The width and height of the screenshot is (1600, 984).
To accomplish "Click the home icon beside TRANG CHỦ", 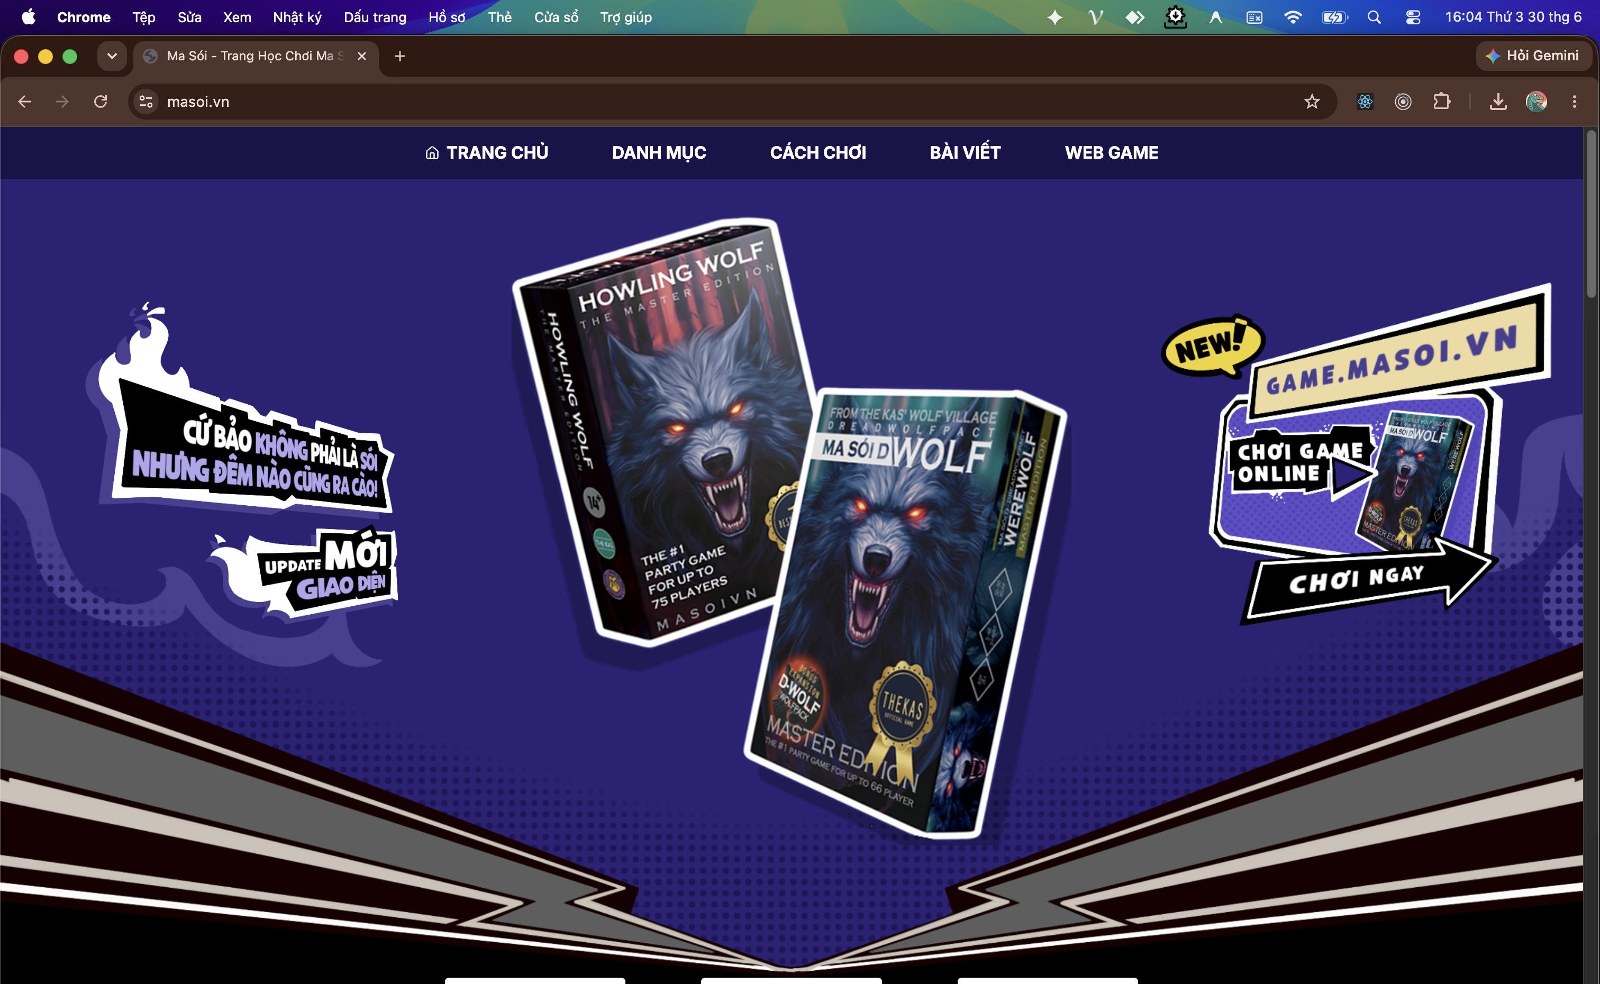I will (432, 153).
